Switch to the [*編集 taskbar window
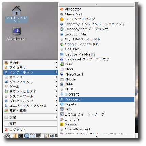Screen dimensions: 146x146 (51, 136)
